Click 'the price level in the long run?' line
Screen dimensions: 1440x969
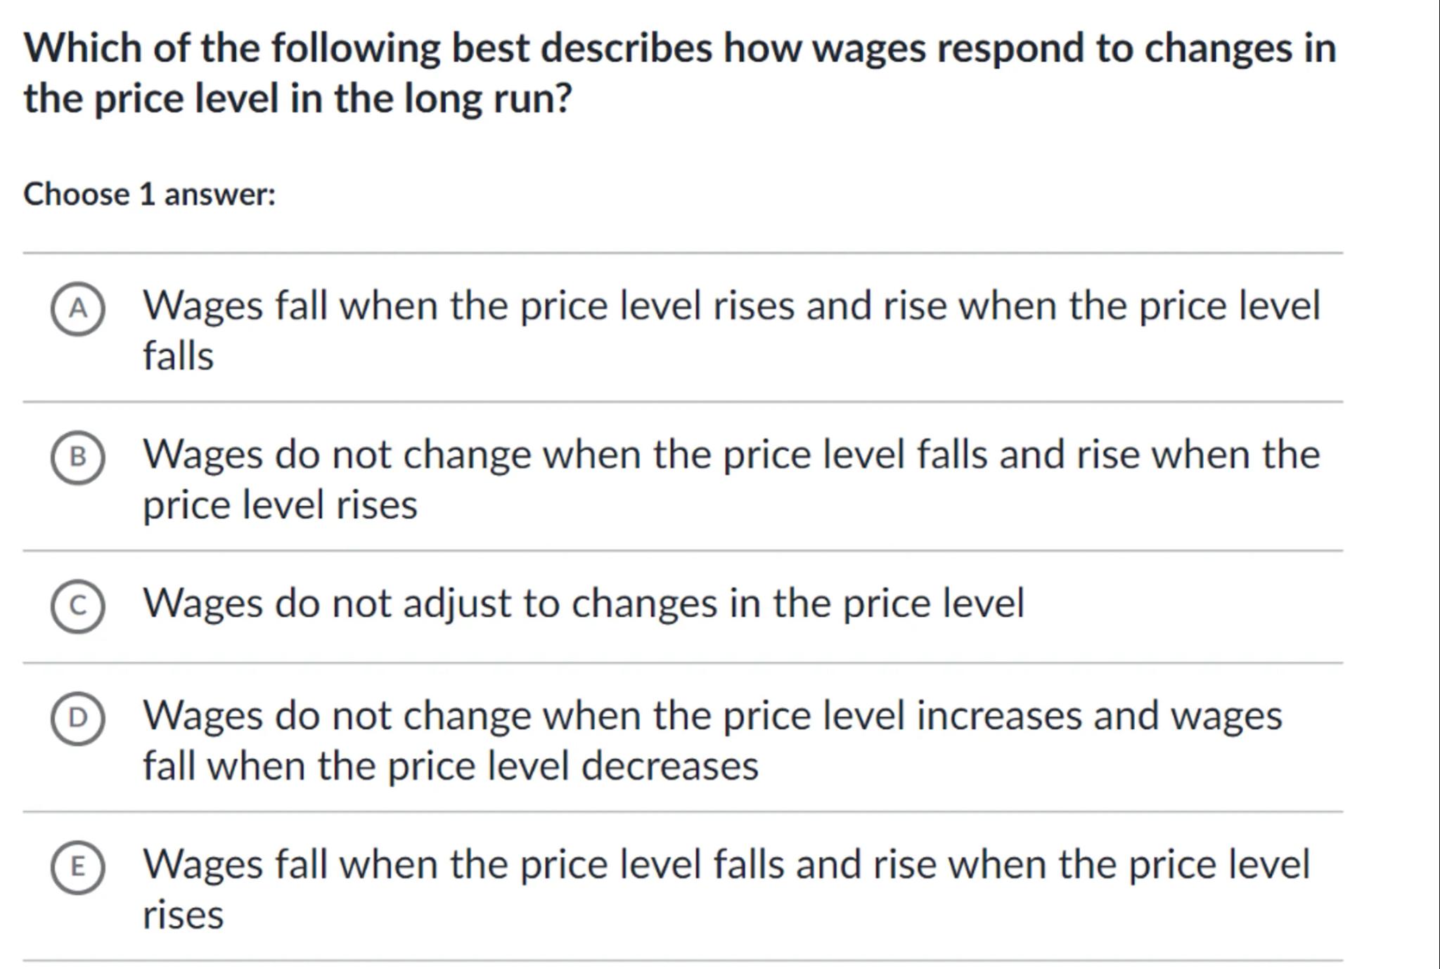[297, 98]
